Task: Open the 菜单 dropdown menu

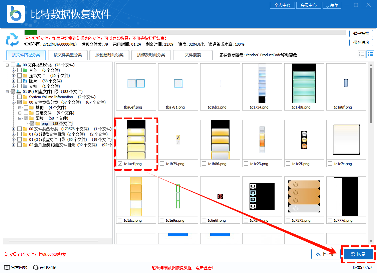Action: click(332, 5)
